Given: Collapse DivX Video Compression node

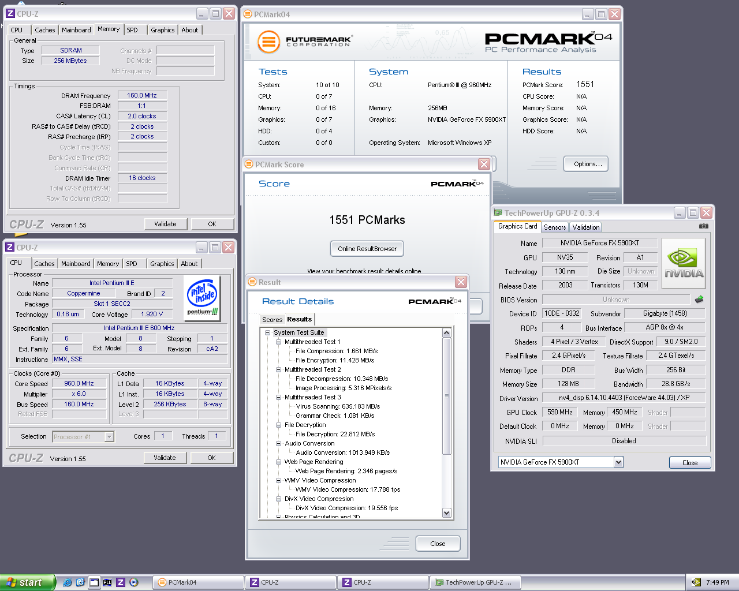Looking at the screenshot, I should 278,499.
